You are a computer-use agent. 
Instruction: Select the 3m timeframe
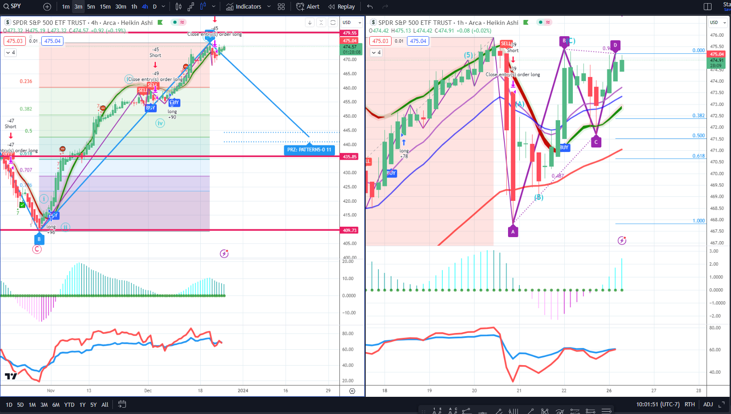tap(78, 6)
